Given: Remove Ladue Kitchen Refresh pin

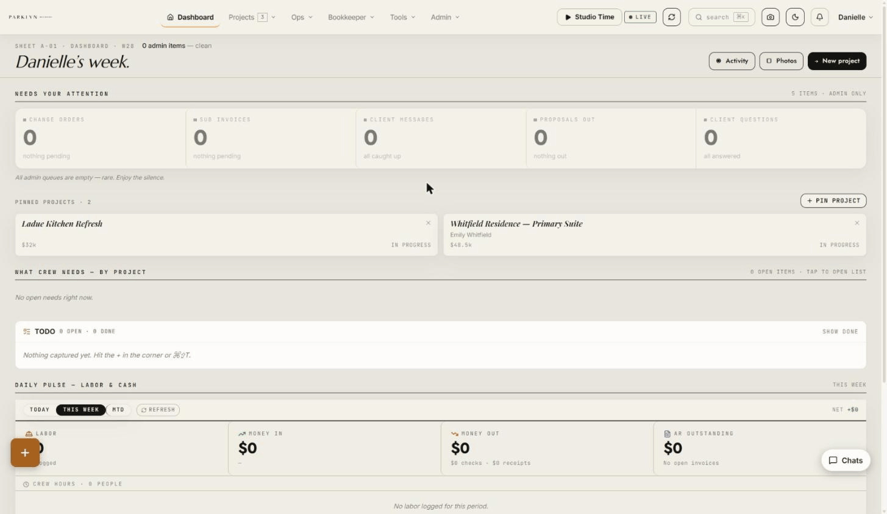Looking at the screenshot, I should pyautogui.click(x=428, y=223).
